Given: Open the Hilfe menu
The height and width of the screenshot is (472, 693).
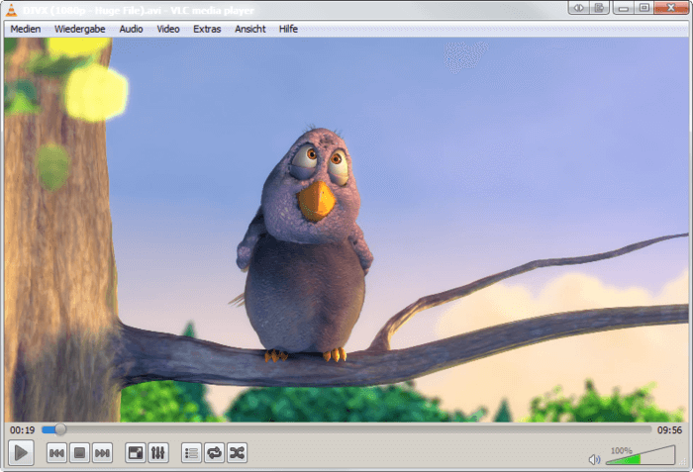Looking at the screenshot, I should (288, 29).
